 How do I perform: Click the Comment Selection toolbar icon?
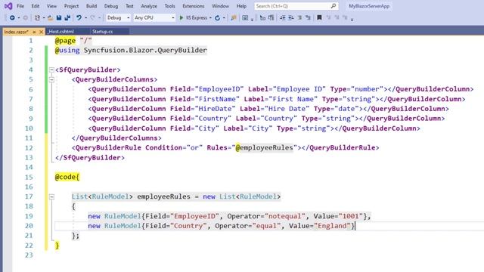299,18
